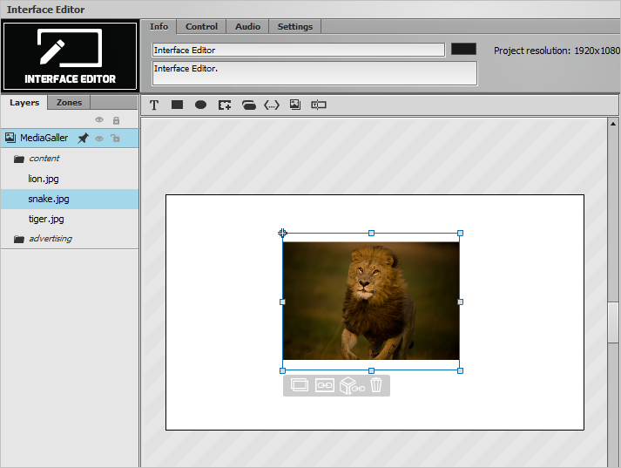
Task: Toggle visibility eye of MediaGaller layer
Action: [x=99, y=139]
